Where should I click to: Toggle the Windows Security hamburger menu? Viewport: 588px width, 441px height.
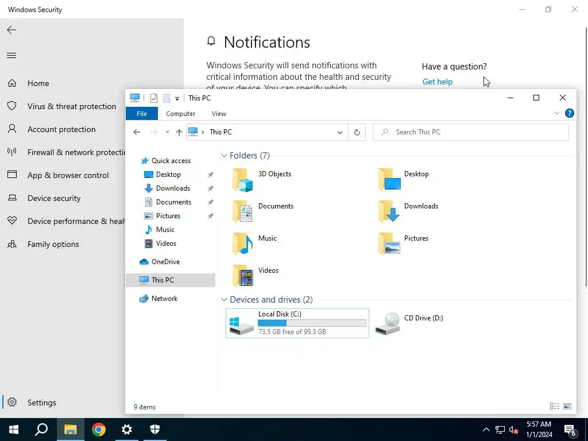(11, 56)
